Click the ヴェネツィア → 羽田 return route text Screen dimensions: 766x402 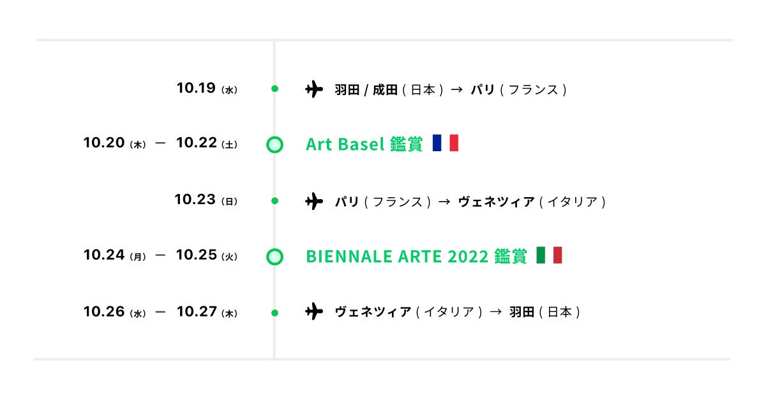458,313
